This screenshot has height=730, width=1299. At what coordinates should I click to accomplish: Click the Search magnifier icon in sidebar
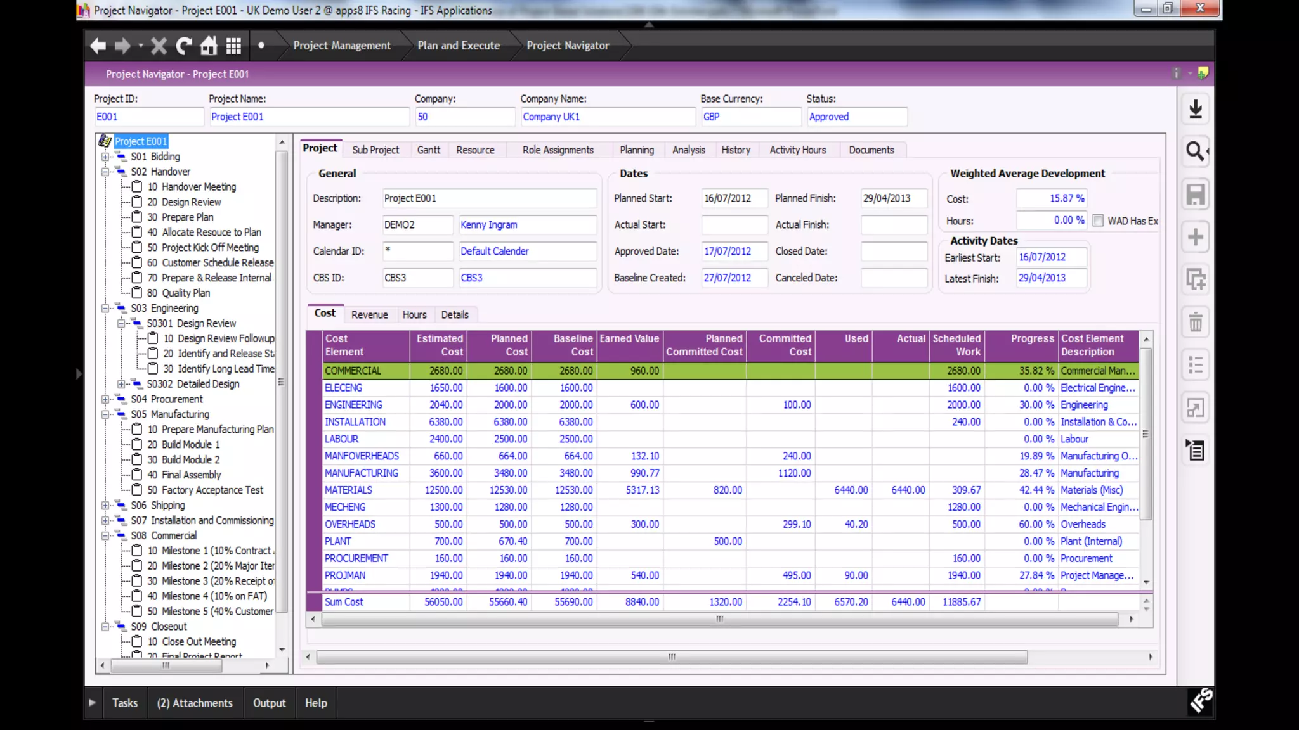(x=1195, y=151)
